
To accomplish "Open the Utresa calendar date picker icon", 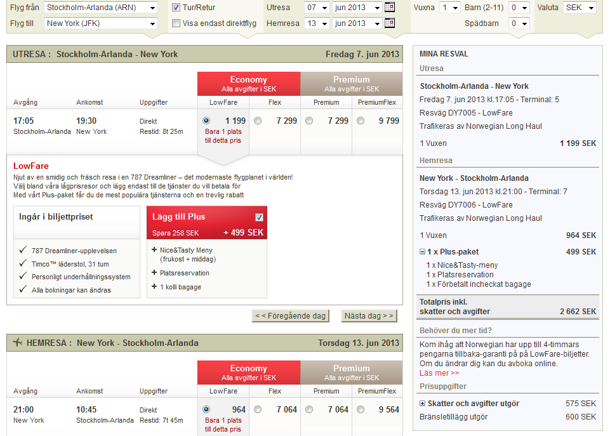I will point(390,8).
